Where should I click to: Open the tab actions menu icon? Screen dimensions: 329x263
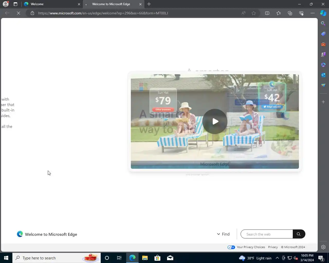(x=15, y=4)
